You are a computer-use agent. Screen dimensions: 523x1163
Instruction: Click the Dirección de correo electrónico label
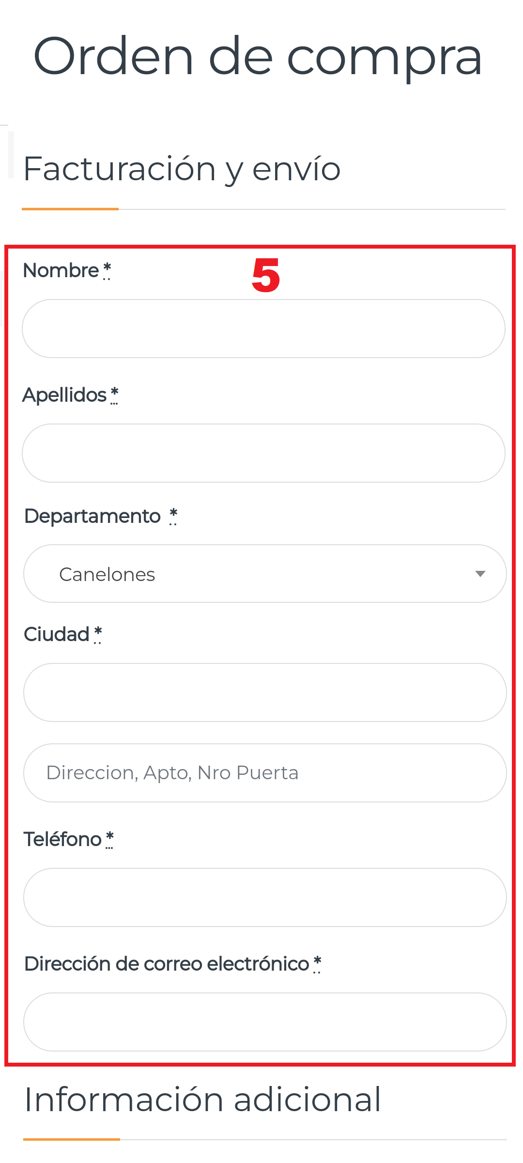tap(167, 964)
